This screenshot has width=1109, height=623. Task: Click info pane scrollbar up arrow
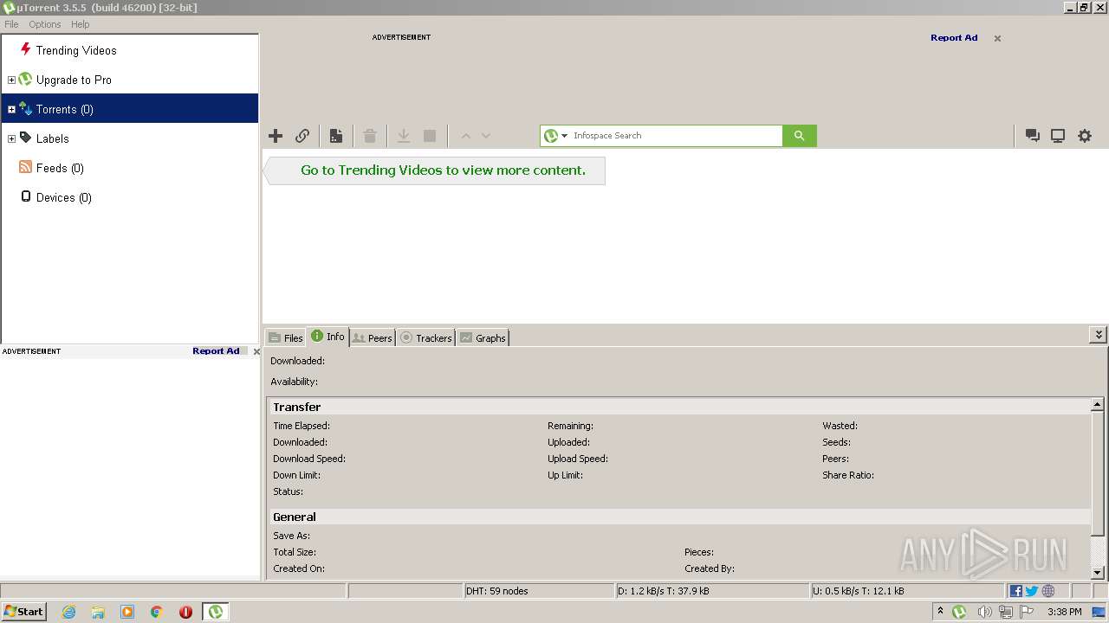click(1098, 404)
